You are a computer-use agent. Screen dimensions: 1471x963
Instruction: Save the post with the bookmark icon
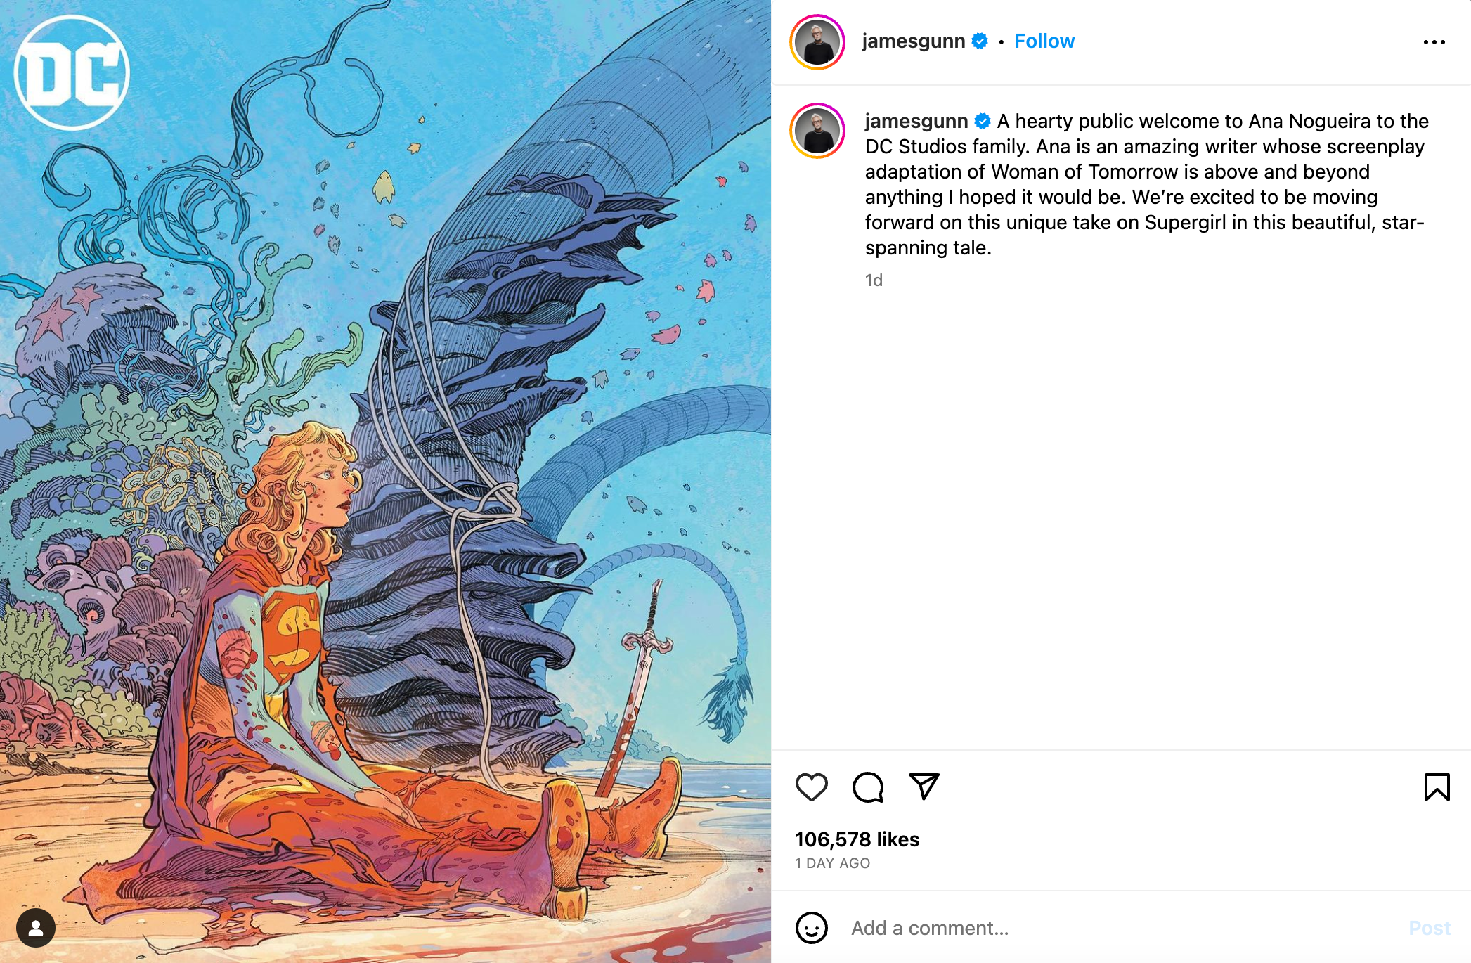(1437, 787)
